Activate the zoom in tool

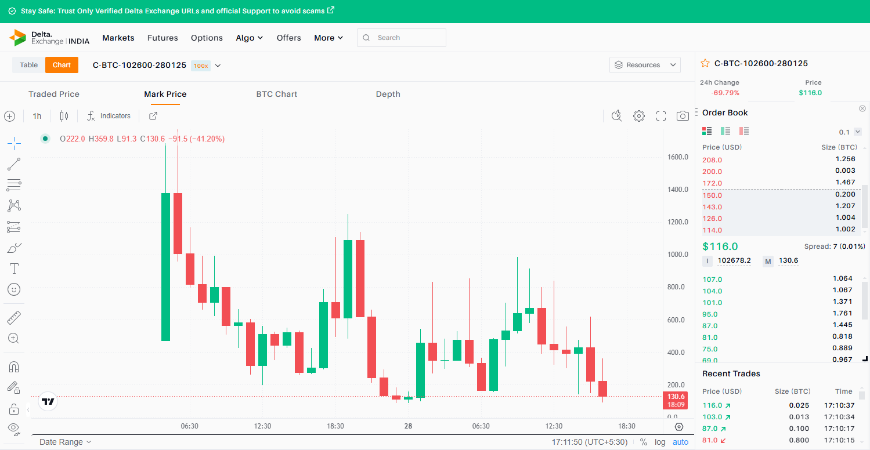(14, 338)
